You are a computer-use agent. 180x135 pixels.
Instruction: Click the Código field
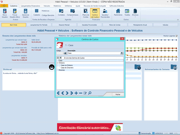coord(60,53)
